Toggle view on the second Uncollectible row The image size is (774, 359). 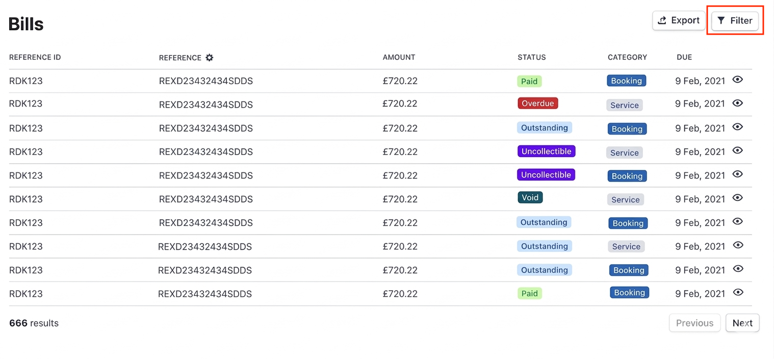737,174
